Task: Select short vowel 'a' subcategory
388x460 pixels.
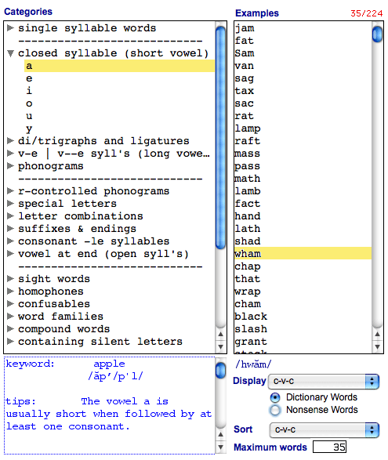Action: (x=119, y=66)
